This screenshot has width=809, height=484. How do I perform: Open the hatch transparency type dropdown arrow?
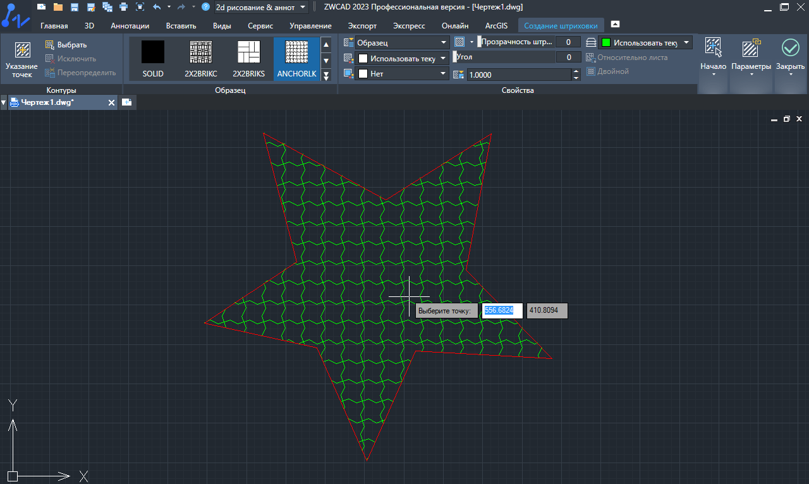tap(471, 42)
